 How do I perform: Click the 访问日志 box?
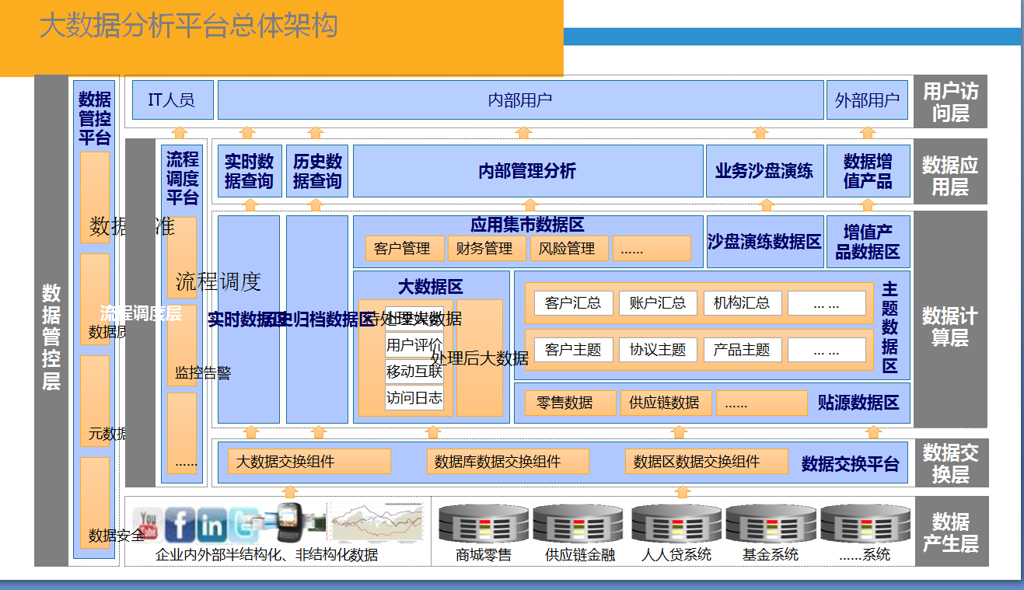[x=414, y=398]
